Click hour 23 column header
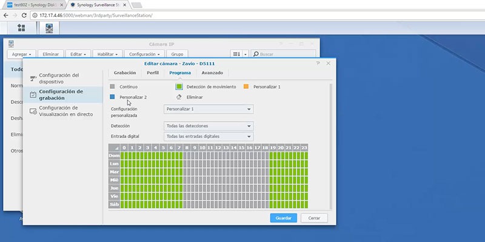The width and height of the screenshot is (485, 242). tap(304, 148)
